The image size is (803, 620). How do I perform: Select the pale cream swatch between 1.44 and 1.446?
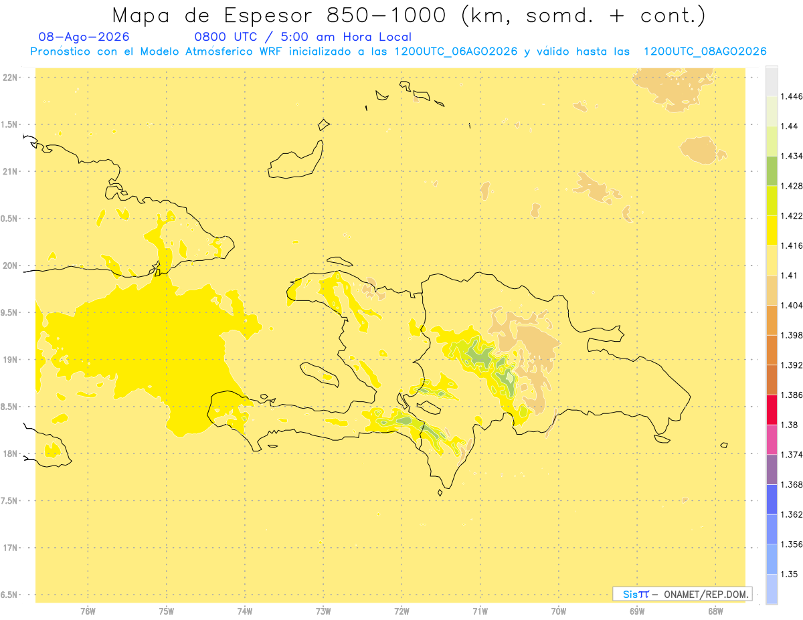[x=772, y=111]
